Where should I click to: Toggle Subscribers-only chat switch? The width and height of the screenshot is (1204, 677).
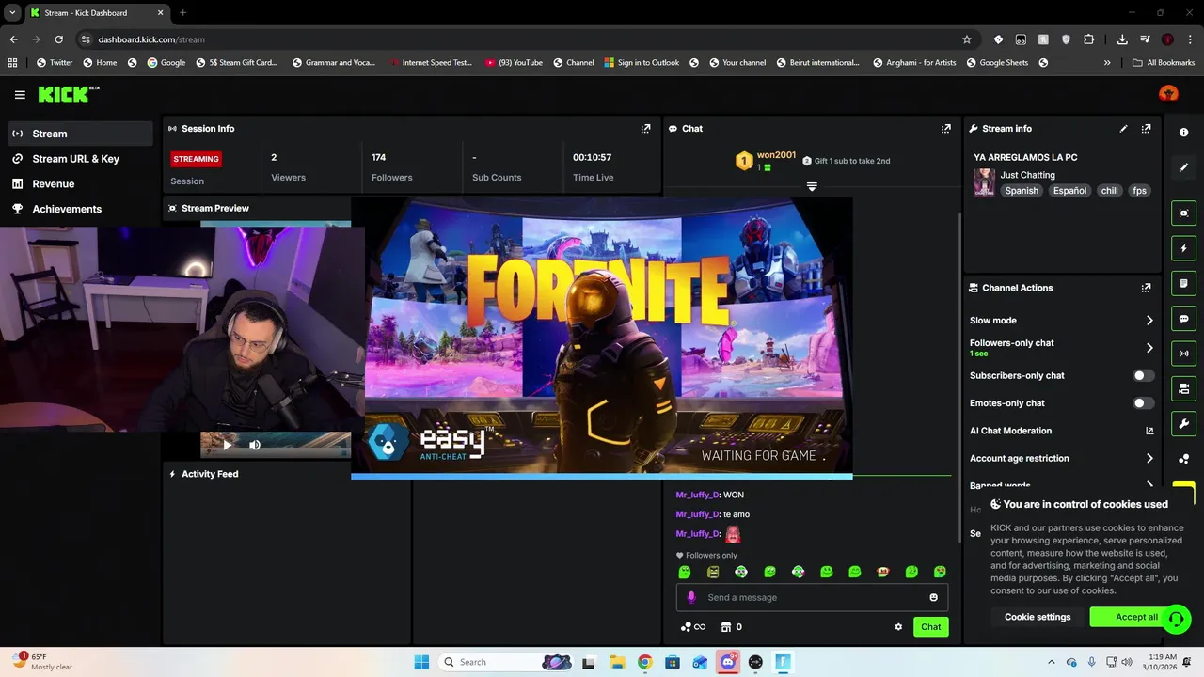(x=1143, y=375)
